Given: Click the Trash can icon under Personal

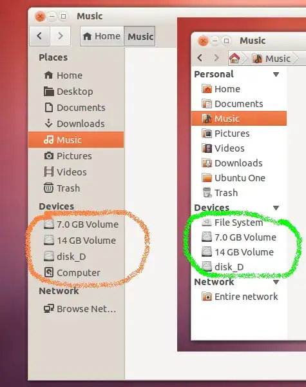Looking at the screenshot, I should point(207,192).
